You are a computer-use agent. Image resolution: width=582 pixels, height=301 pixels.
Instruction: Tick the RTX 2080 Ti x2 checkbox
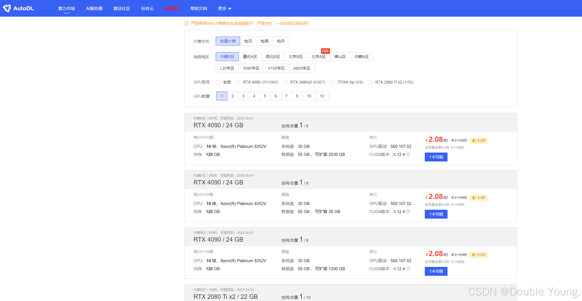tap(371, 82)
